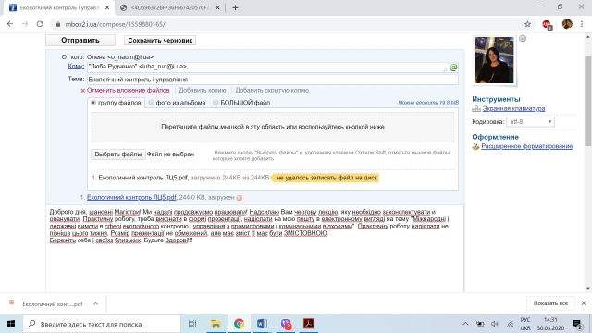Show hidden system tray icons
592x333 pixels.
coord(465,324)
